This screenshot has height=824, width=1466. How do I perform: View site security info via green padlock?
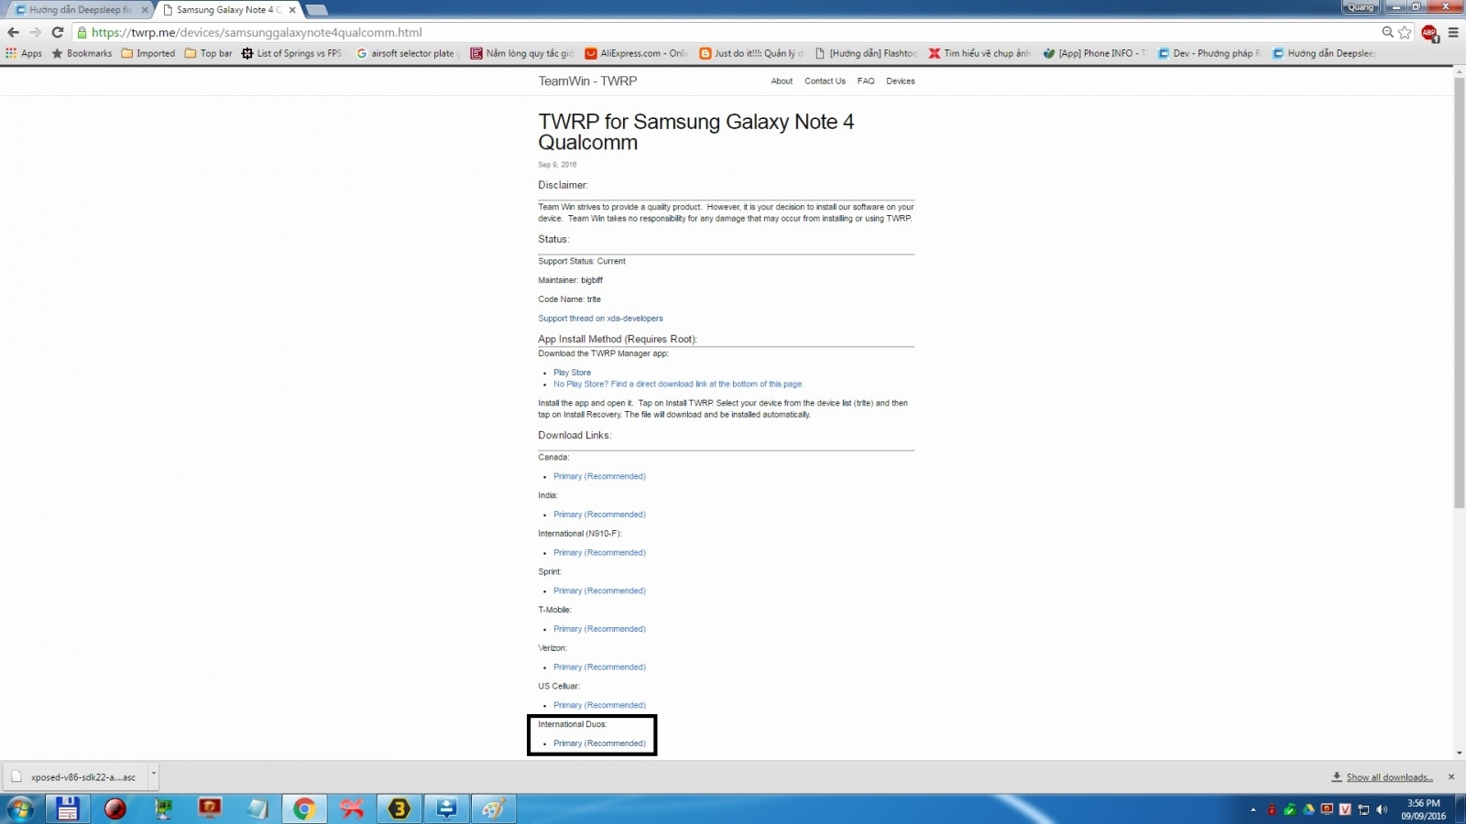[x=82, y=32]
